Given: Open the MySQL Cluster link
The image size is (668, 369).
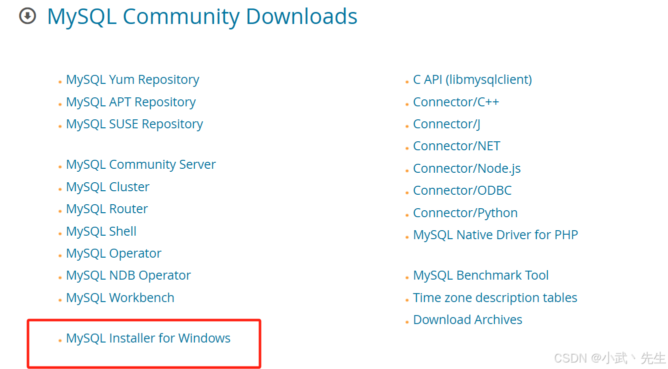Looking at the screenshot, I should (x=107, y=187).
